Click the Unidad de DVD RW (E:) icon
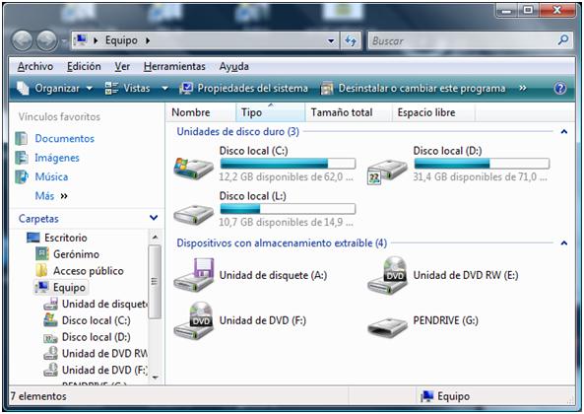 click(x=387, y=275)
